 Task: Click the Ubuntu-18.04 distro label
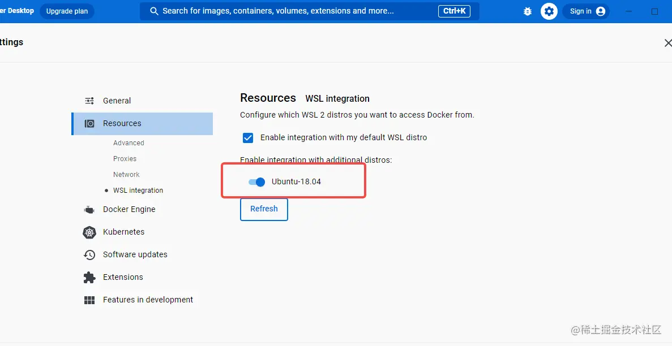296,182
